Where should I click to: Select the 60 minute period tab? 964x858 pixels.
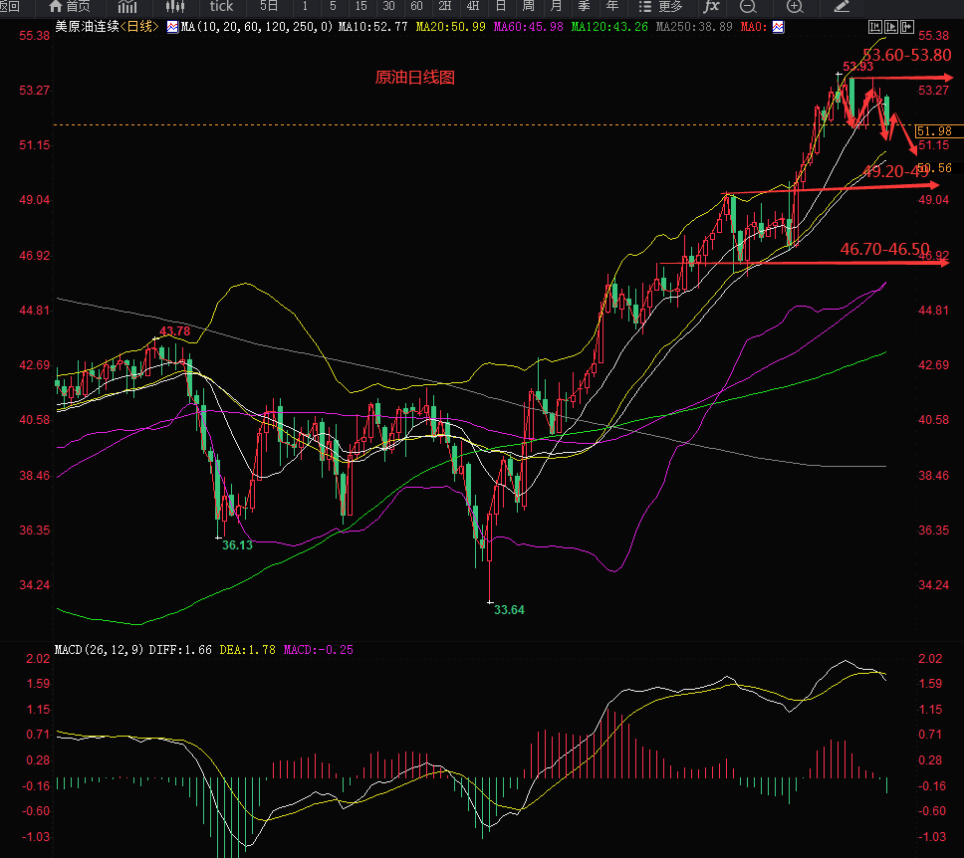pos(416,6)
